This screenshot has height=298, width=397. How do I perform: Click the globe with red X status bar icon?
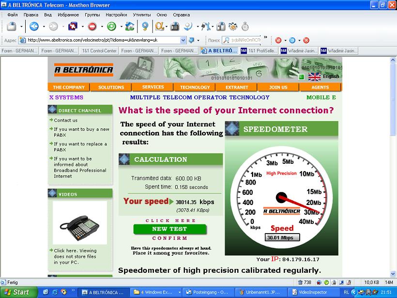[319, 282]
